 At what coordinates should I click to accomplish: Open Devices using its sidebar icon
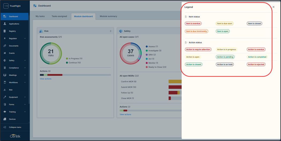pos(5,119)
